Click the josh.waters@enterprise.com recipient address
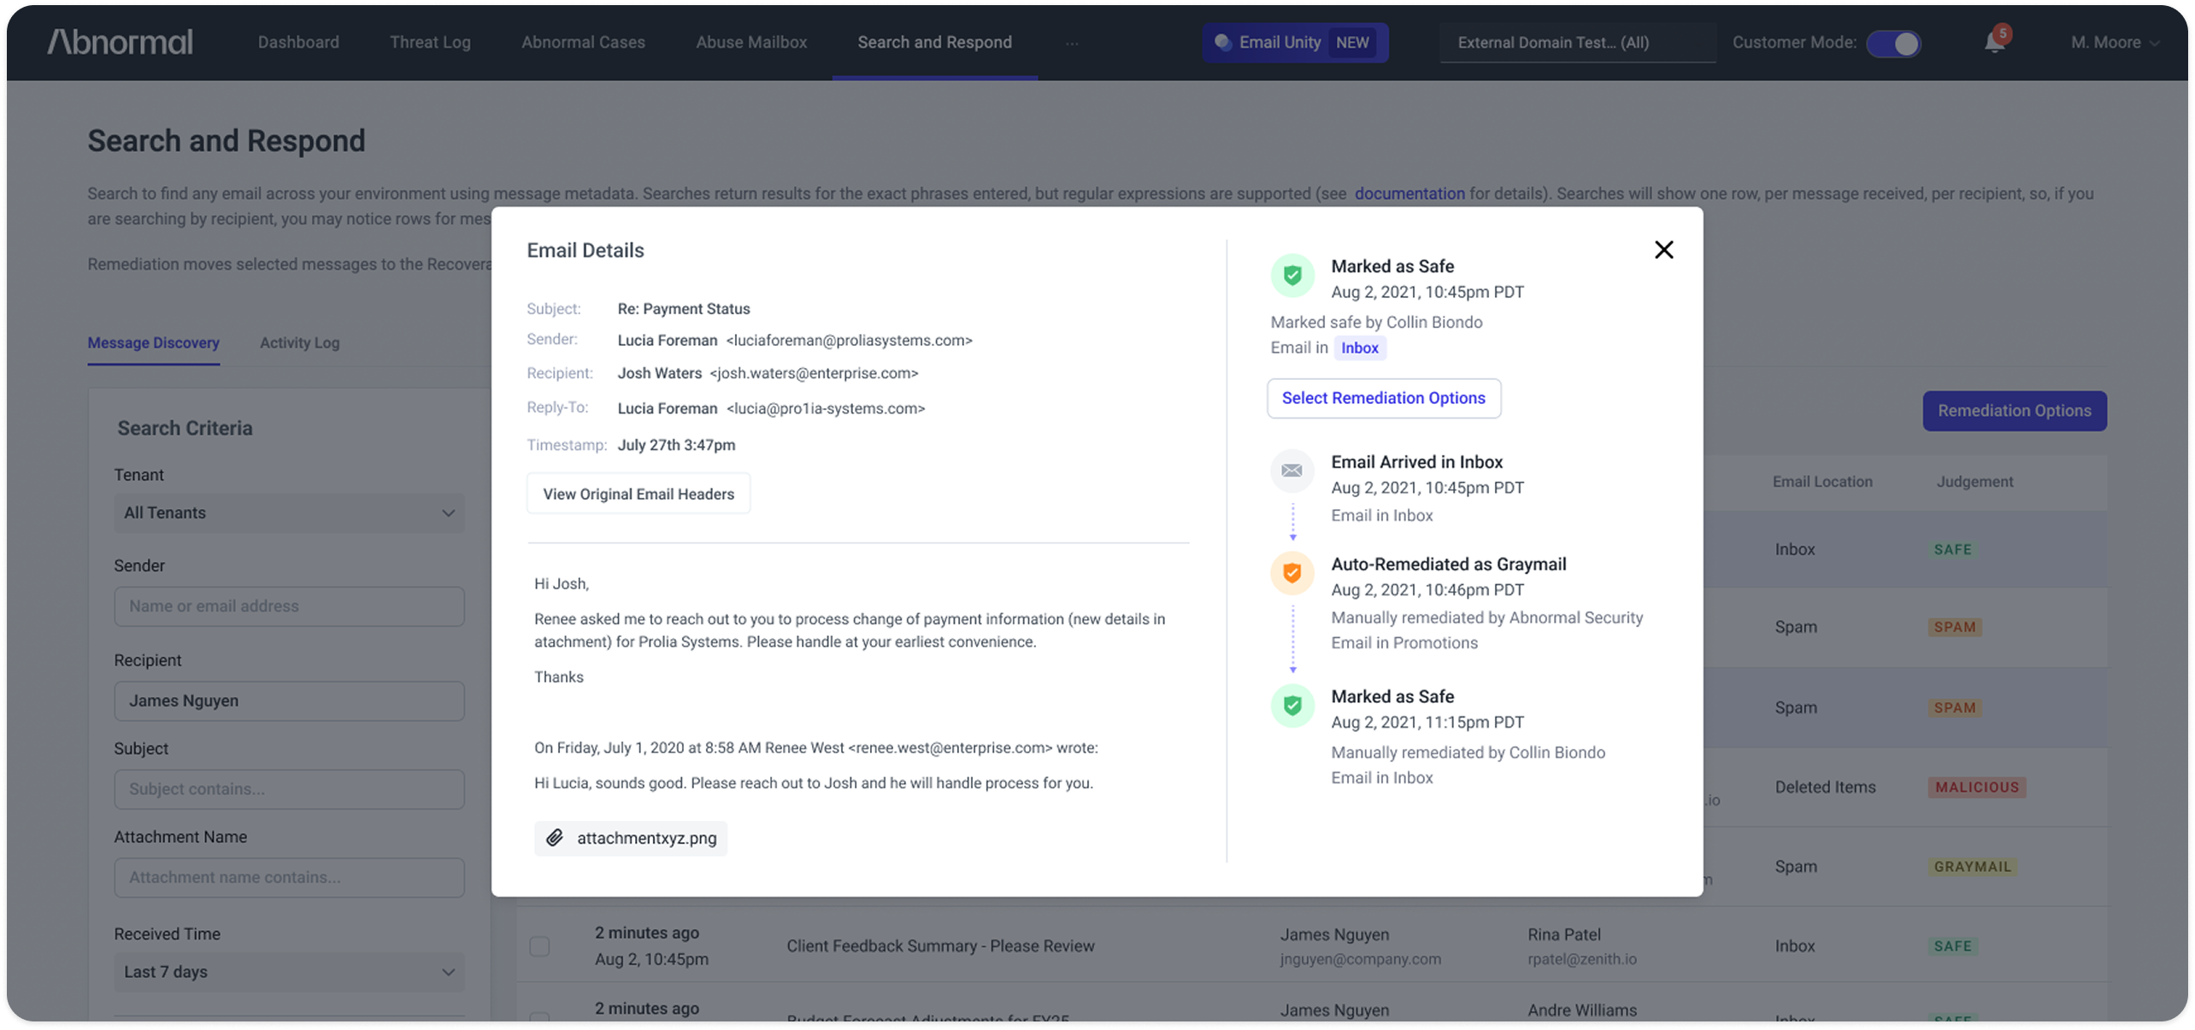The height and width of the screenshot is (1030, 2195). point(813,373)
